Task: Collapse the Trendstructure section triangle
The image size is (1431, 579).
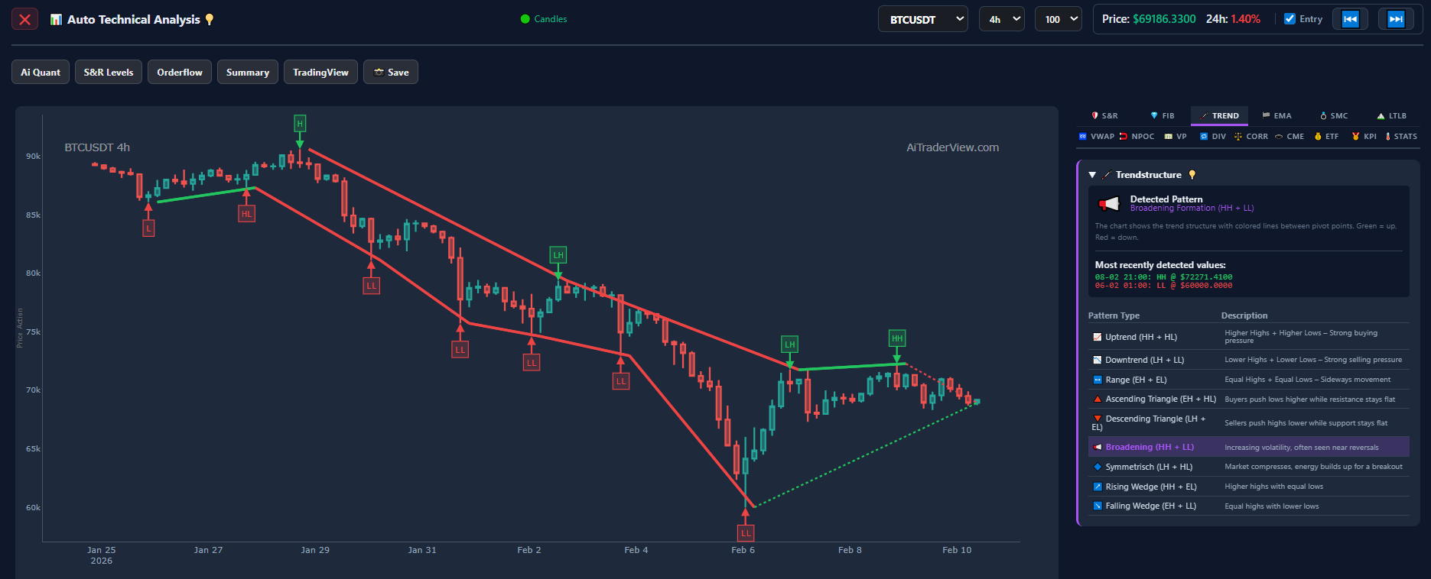Action: click(x=1092, y=175)
